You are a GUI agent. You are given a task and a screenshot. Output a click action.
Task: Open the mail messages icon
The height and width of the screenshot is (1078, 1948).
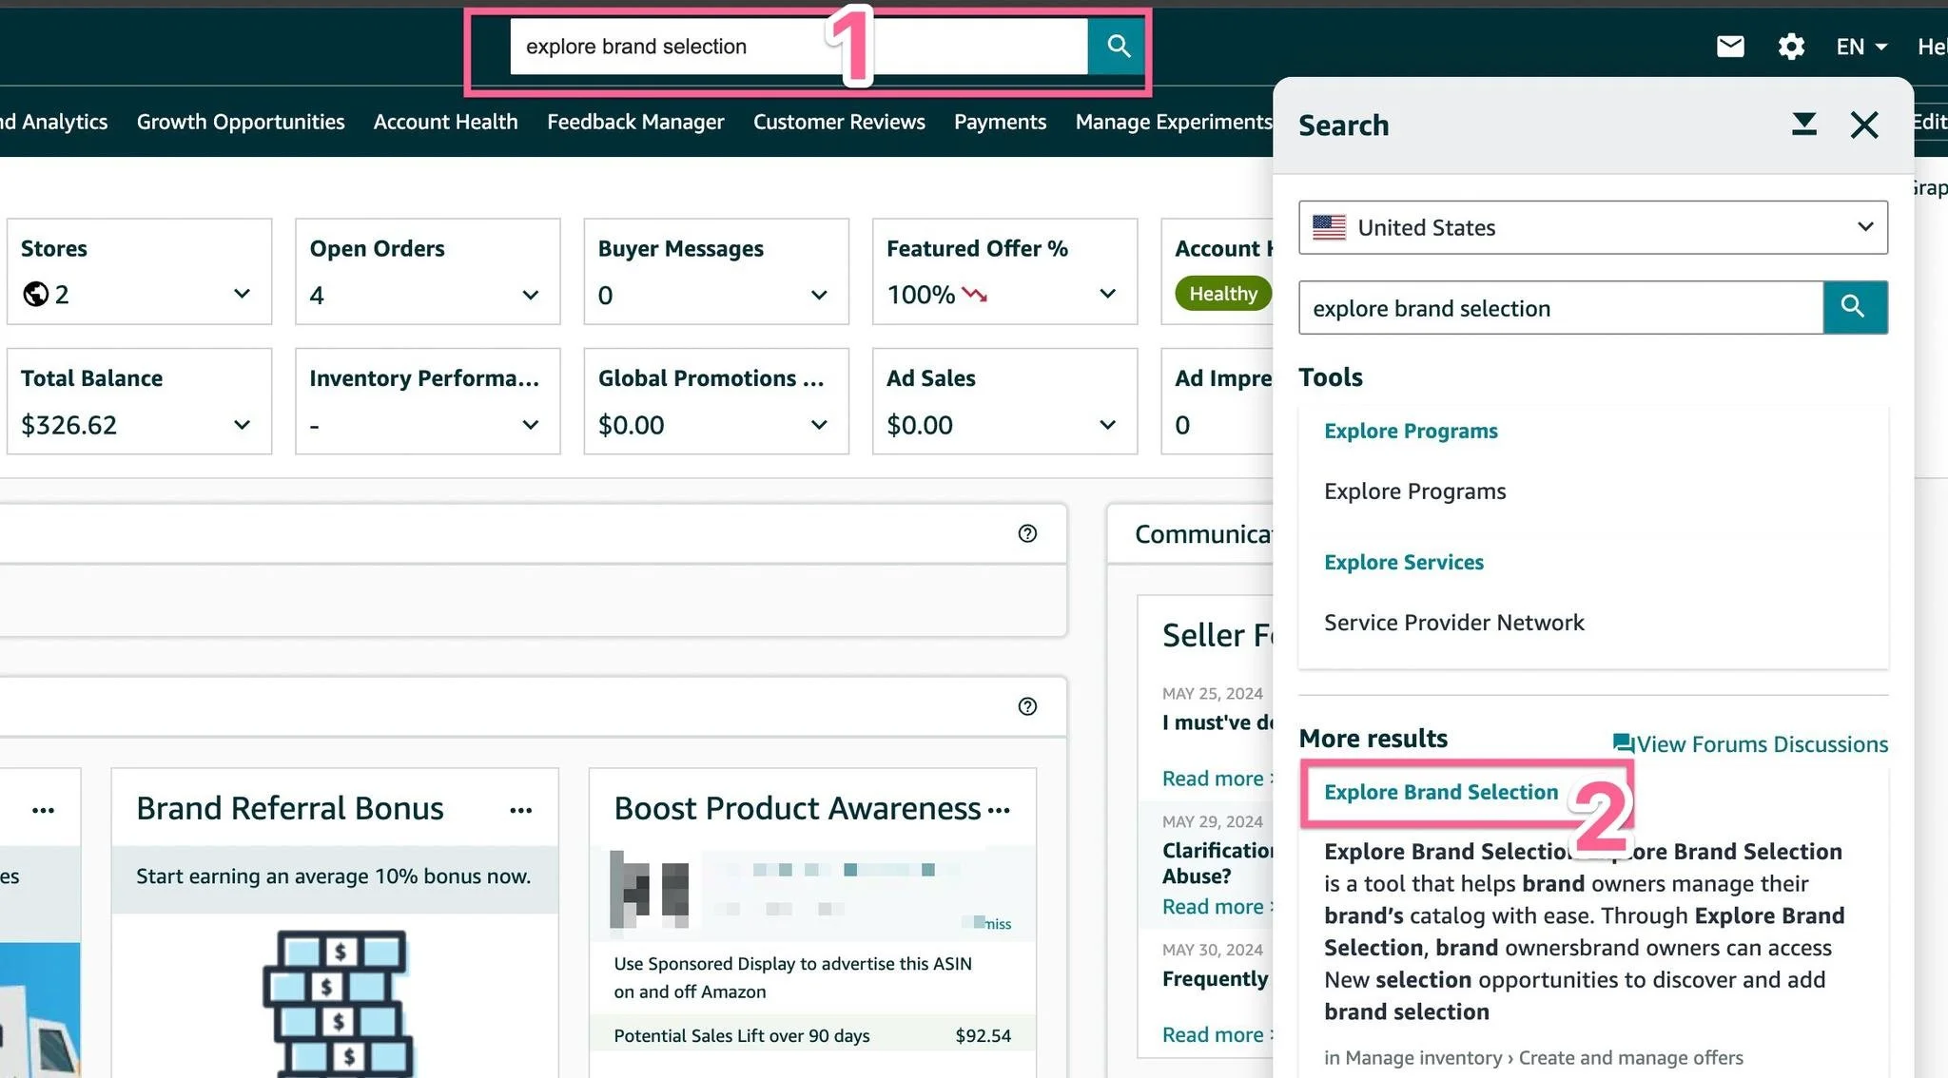(1729, 46)
